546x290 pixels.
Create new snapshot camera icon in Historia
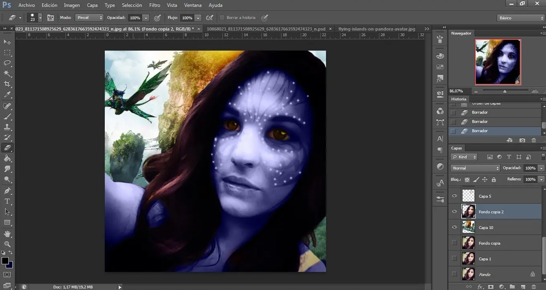point(522,140)
